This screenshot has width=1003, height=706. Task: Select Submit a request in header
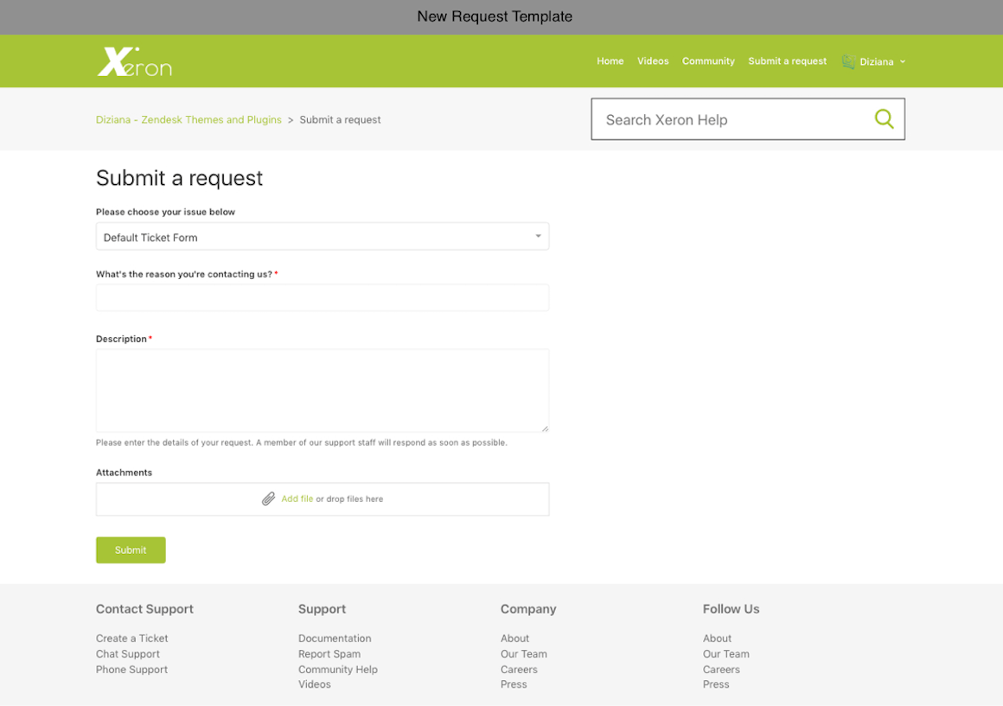pyautogui.click(x=787, y=61)
